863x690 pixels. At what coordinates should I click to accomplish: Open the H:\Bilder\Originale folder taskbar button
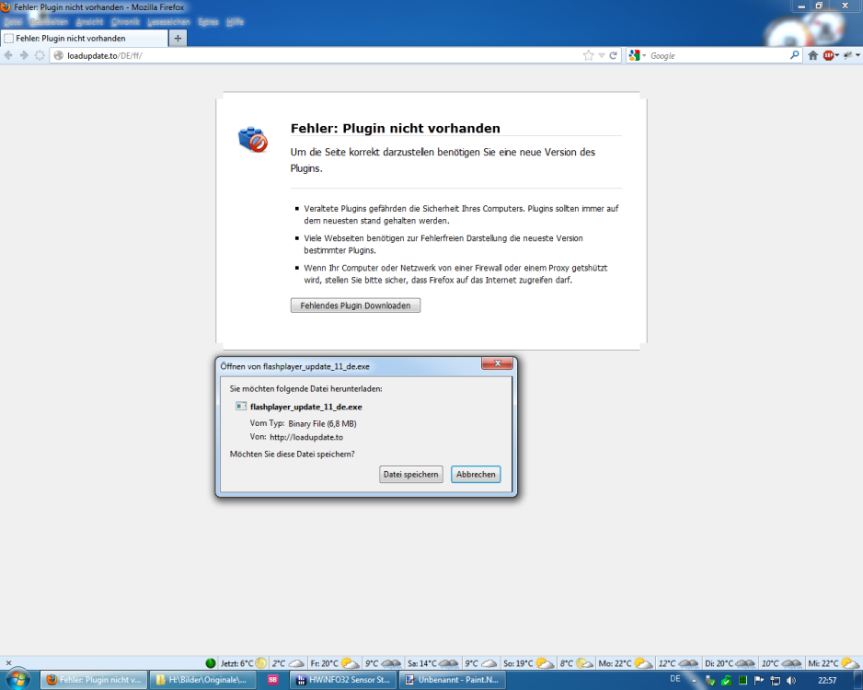point(202,680)
